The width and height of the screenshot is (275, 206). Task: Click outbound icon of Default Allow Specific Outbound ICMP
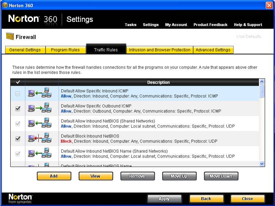point(40,107)
